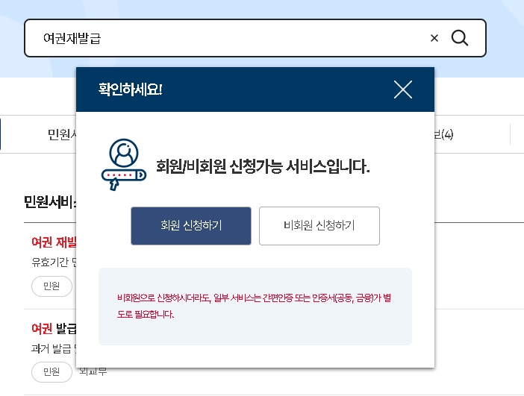Close the 확인하세요! dialog
The width and height of the screenshot is (524, 396).
pyautogui.click(x=402, y=89)
